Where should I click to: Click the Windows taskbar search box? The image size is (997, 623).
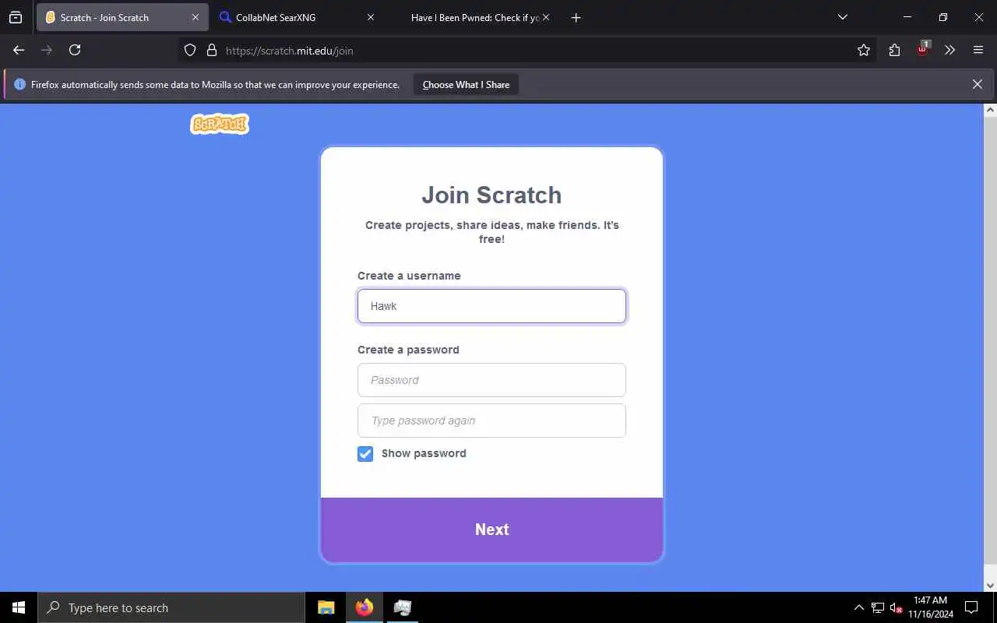coord(171,607)
